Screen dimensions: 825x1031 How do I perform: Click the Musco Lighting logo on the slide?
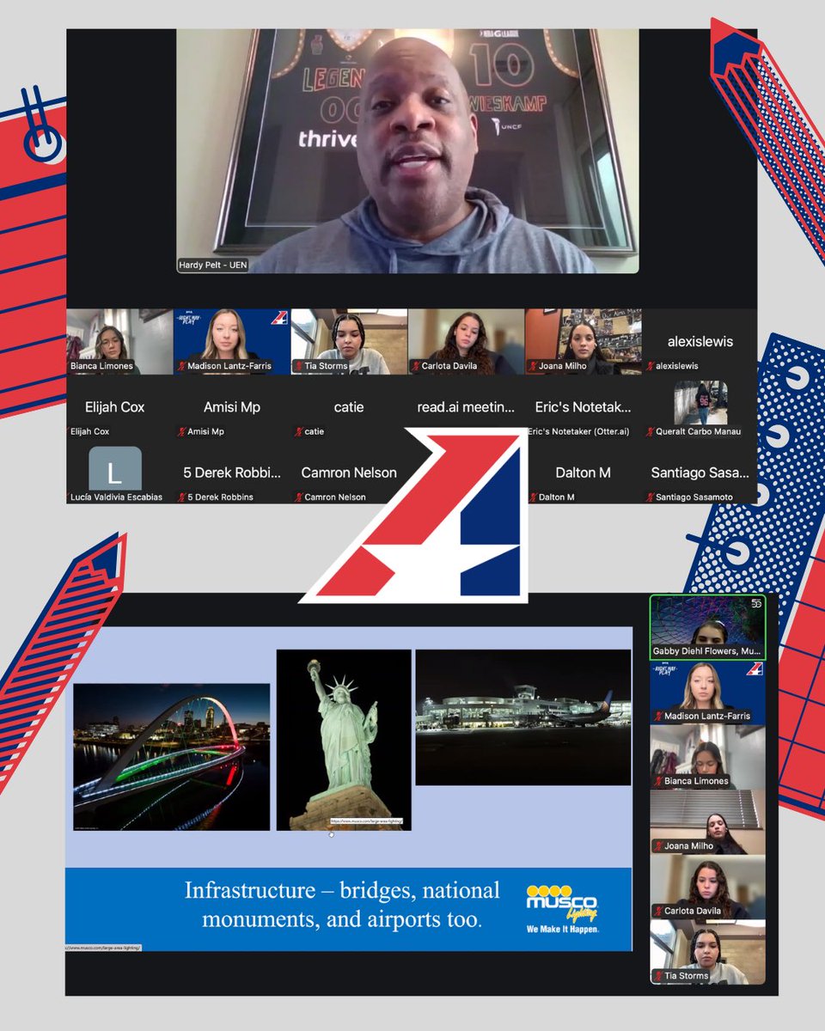coord(562,909)
